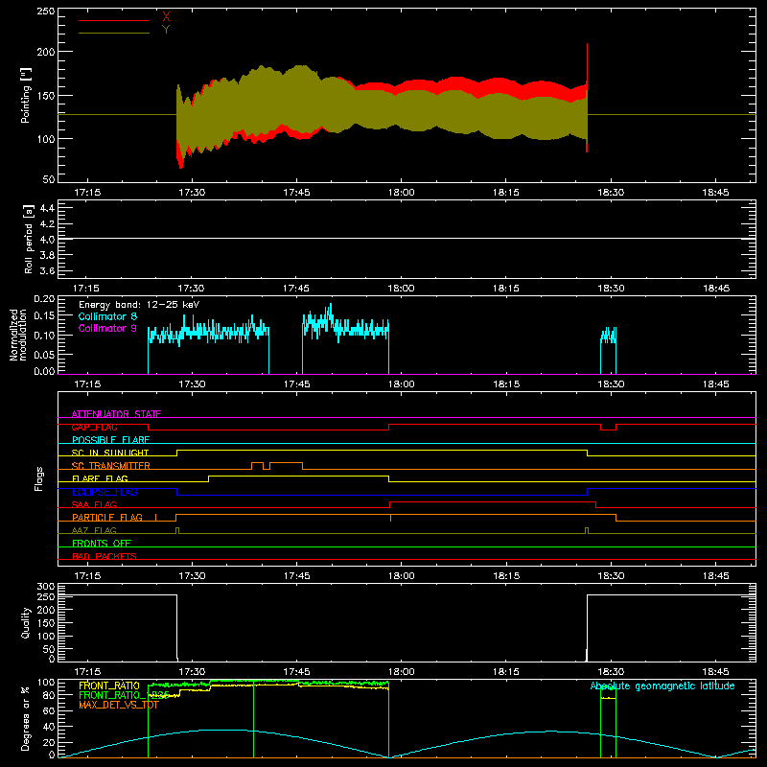The width and height of the screenshot is (767, 767).
Task: Click the POSSIBLE_FLARE flag label
Action: point(110,440)
